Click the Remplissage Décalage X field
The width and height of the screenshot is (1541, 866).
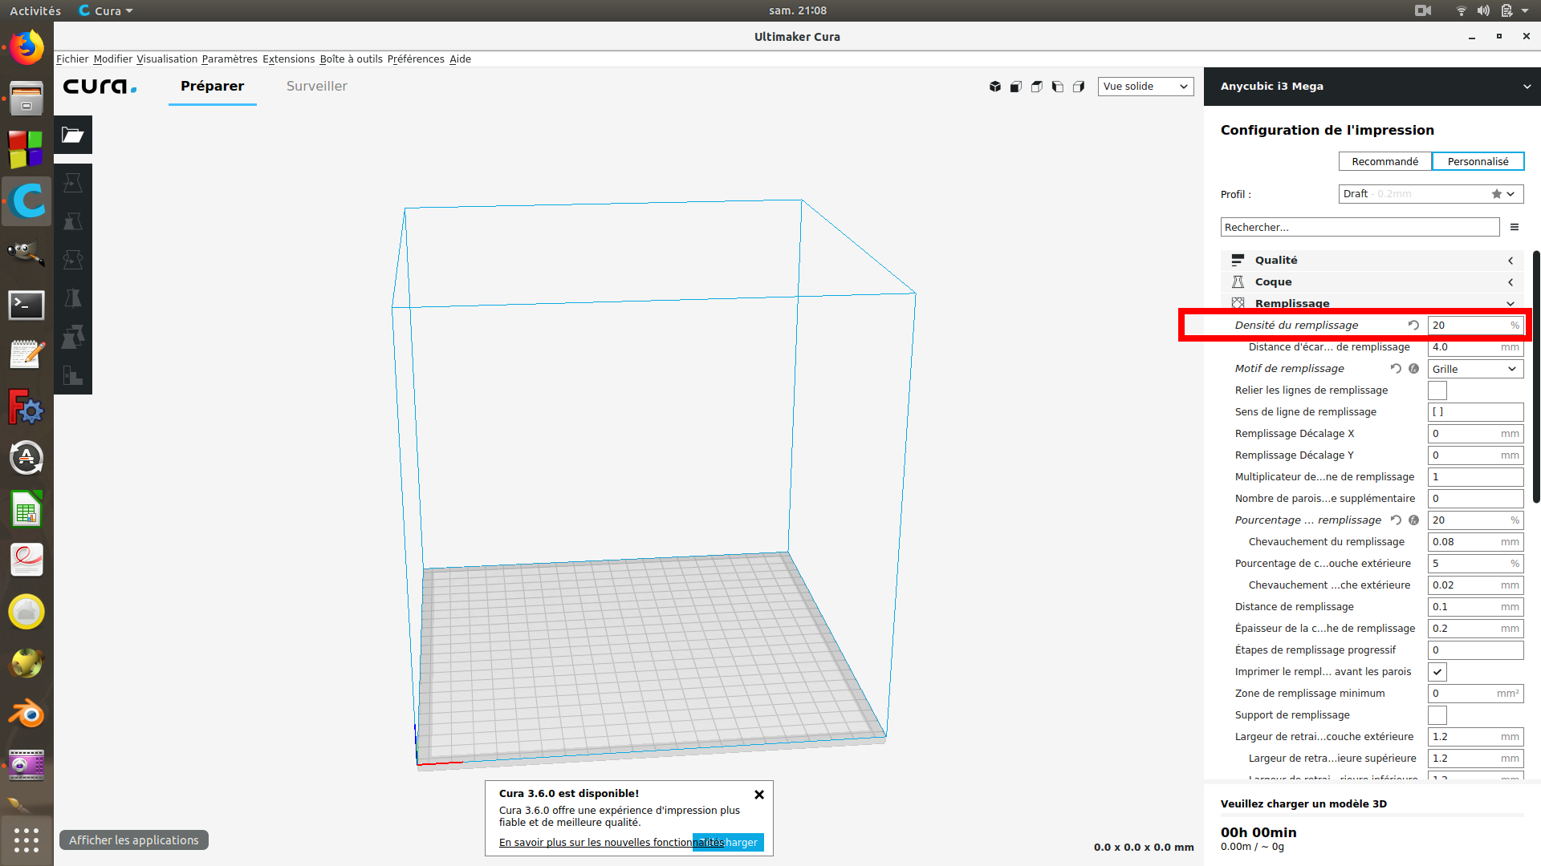[x=1475, y=434]
